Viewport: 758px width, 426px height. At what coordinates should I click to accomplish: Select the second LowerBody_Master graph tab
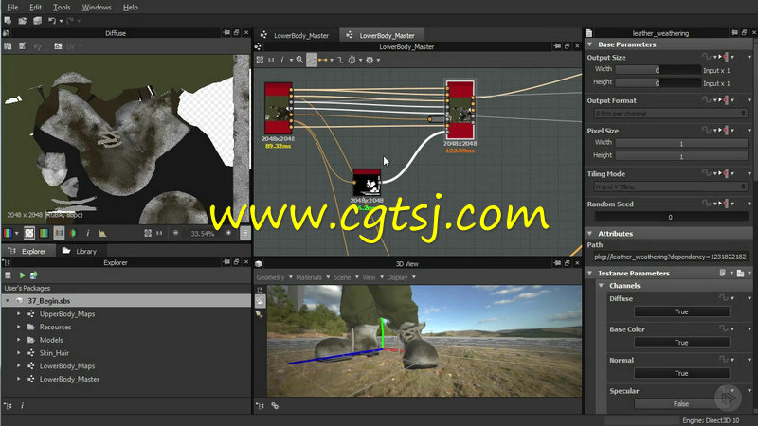tap(381, 35)
